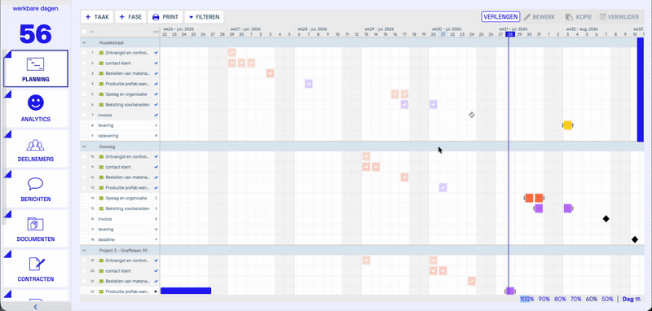Select the black invoice diamond in Gooweg
This screenshot has height=311, width=652.
point(606,219)
